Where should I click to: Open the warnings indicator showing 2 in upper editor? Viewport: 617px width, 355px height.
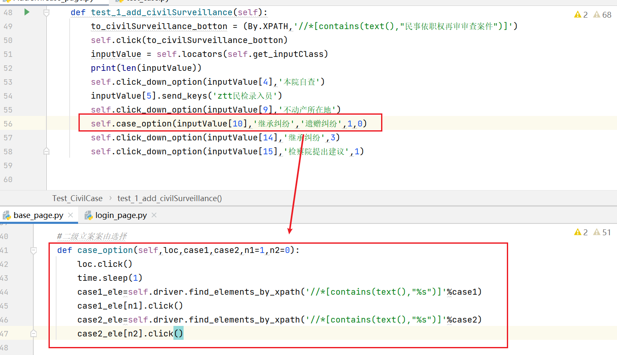pos(581,15)
